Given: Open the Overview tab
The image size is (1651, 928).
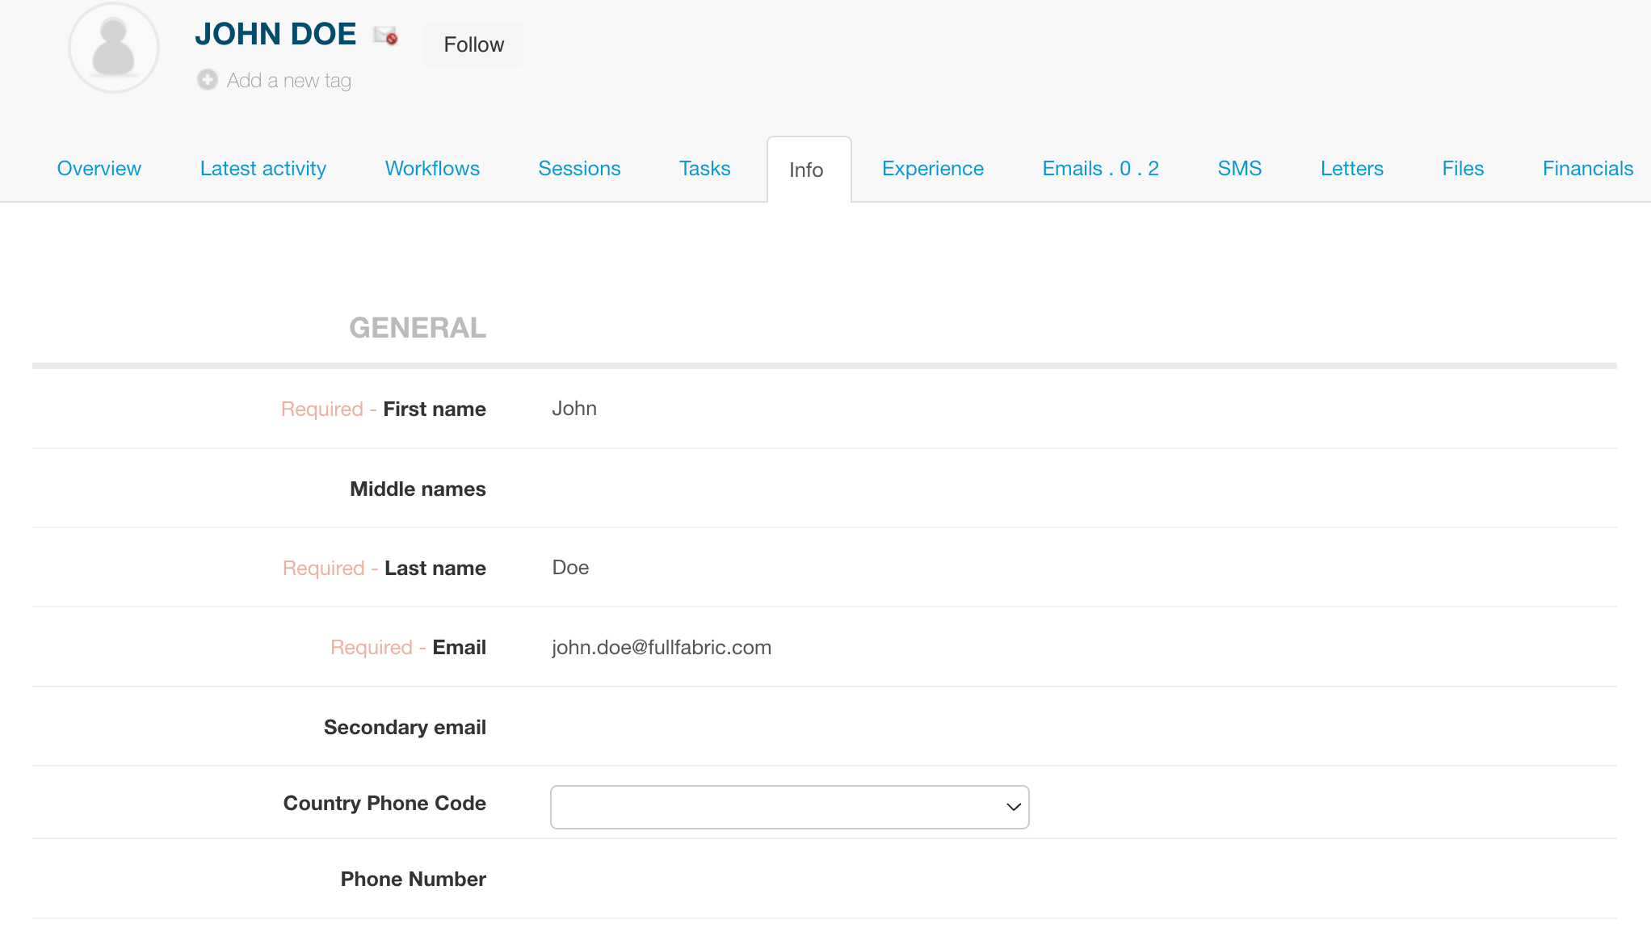Looking at the screenshot, I should 99,168.
